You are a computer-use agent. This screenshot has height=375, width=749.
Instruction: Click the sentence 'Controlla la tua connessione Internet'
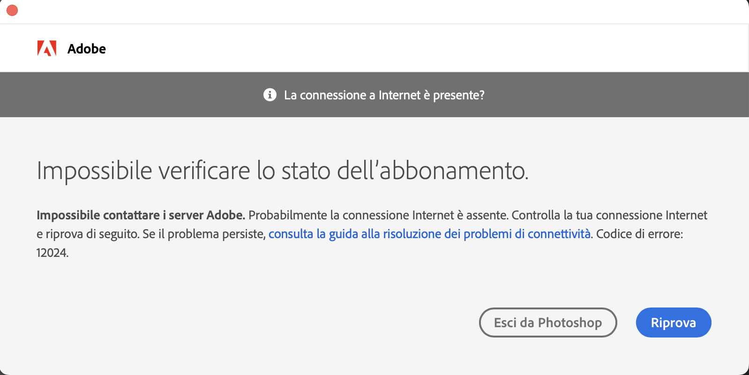click(x=609, y=215)
